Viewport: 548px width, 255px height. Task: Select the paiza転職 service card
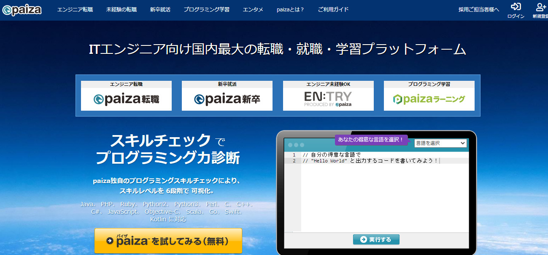coord(126,96)
